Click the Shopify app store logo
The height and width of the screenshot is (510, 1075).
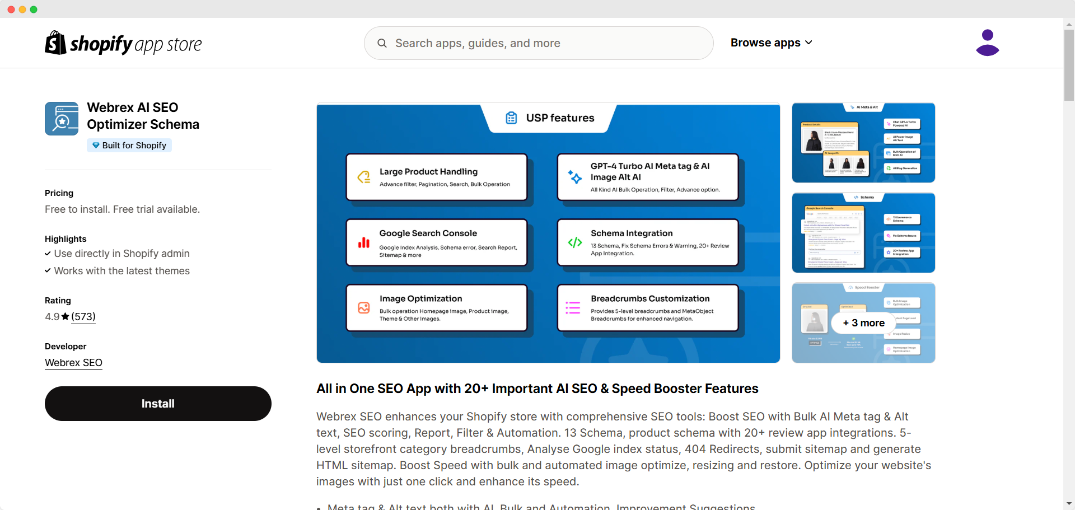[123, 43]
